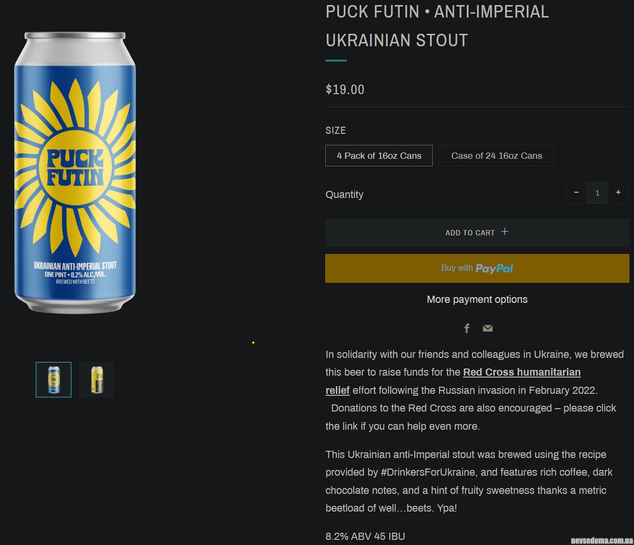The width and height of the screenshot is (634, 545).
Task: Click the quantity number field
Action: click(597, 193)
